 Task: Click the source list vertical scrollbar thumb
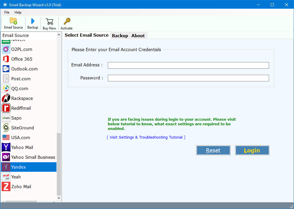[x=59, y=164]
